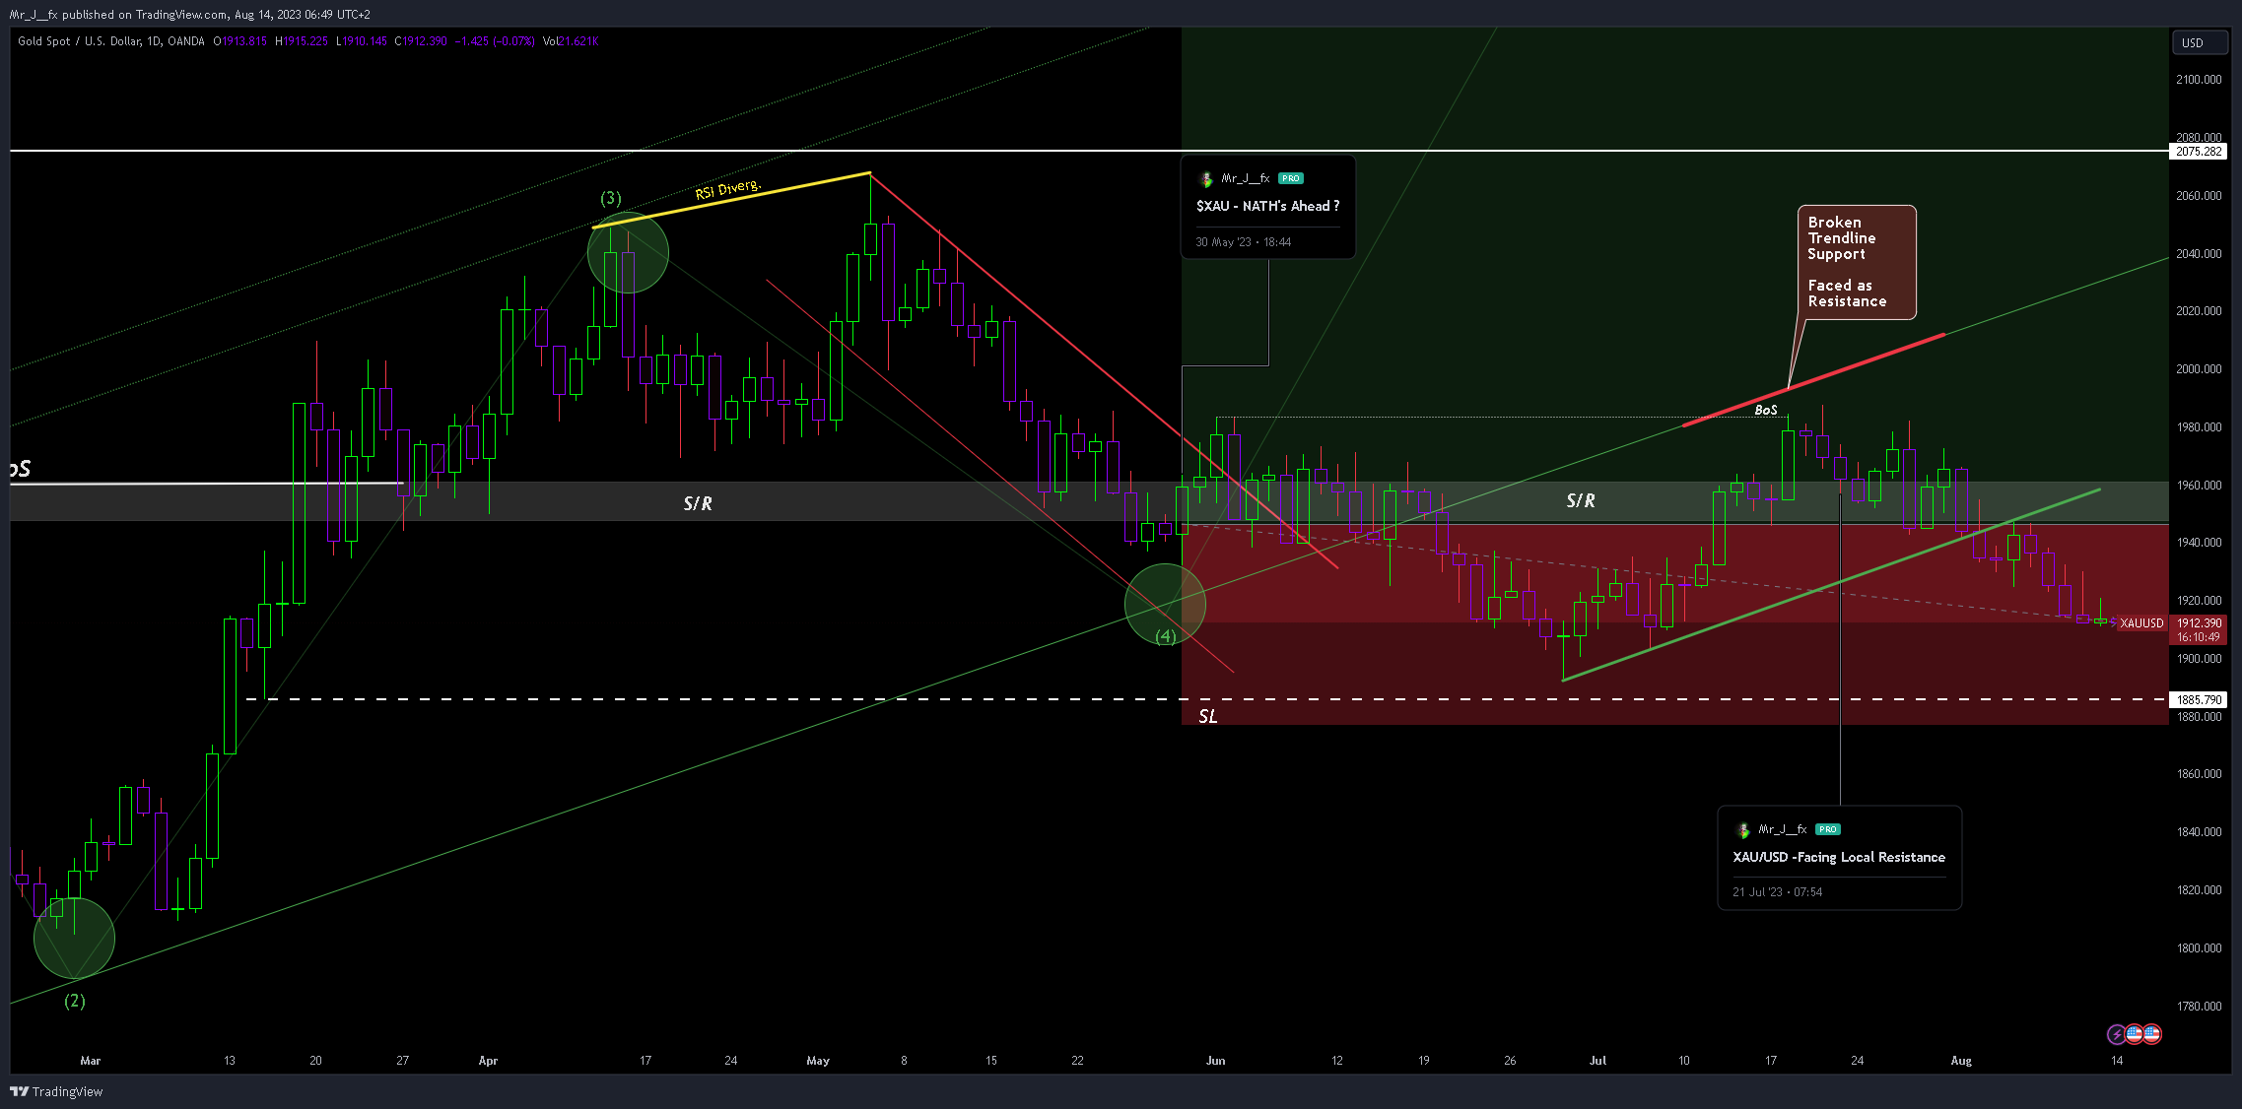Click the 'May' date label on time axis
Viewport: 2242px width, 1109px height.
click(x=818, y=1061)
